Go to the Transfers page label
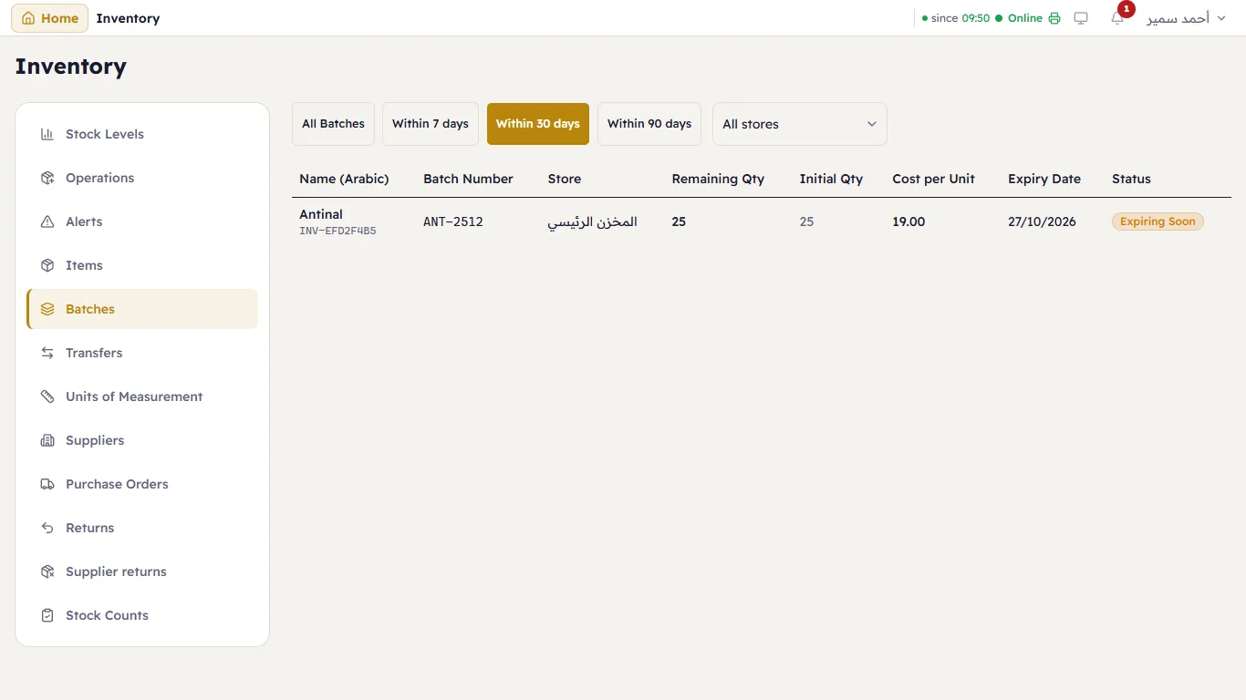 click(94, 353)
